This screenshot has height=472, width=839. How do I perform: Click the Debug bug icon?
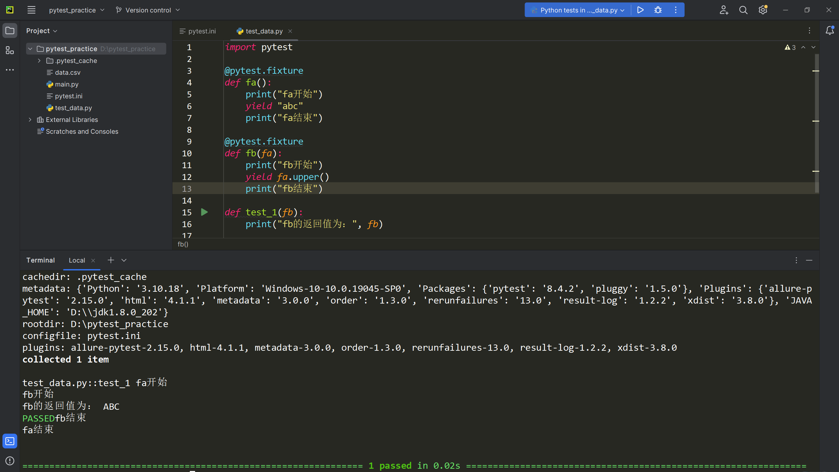658,10
